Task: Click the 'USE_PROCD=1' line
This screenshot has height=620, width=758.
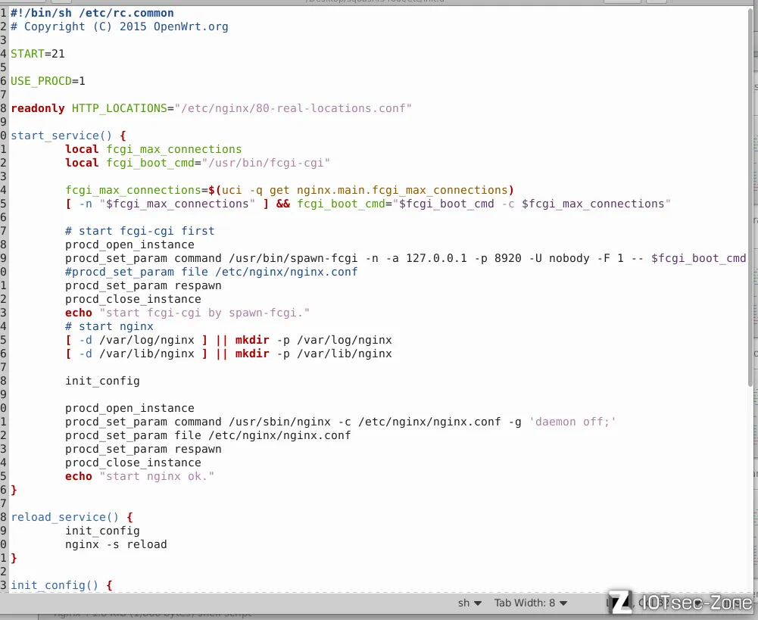Action: tap(48, 81)
